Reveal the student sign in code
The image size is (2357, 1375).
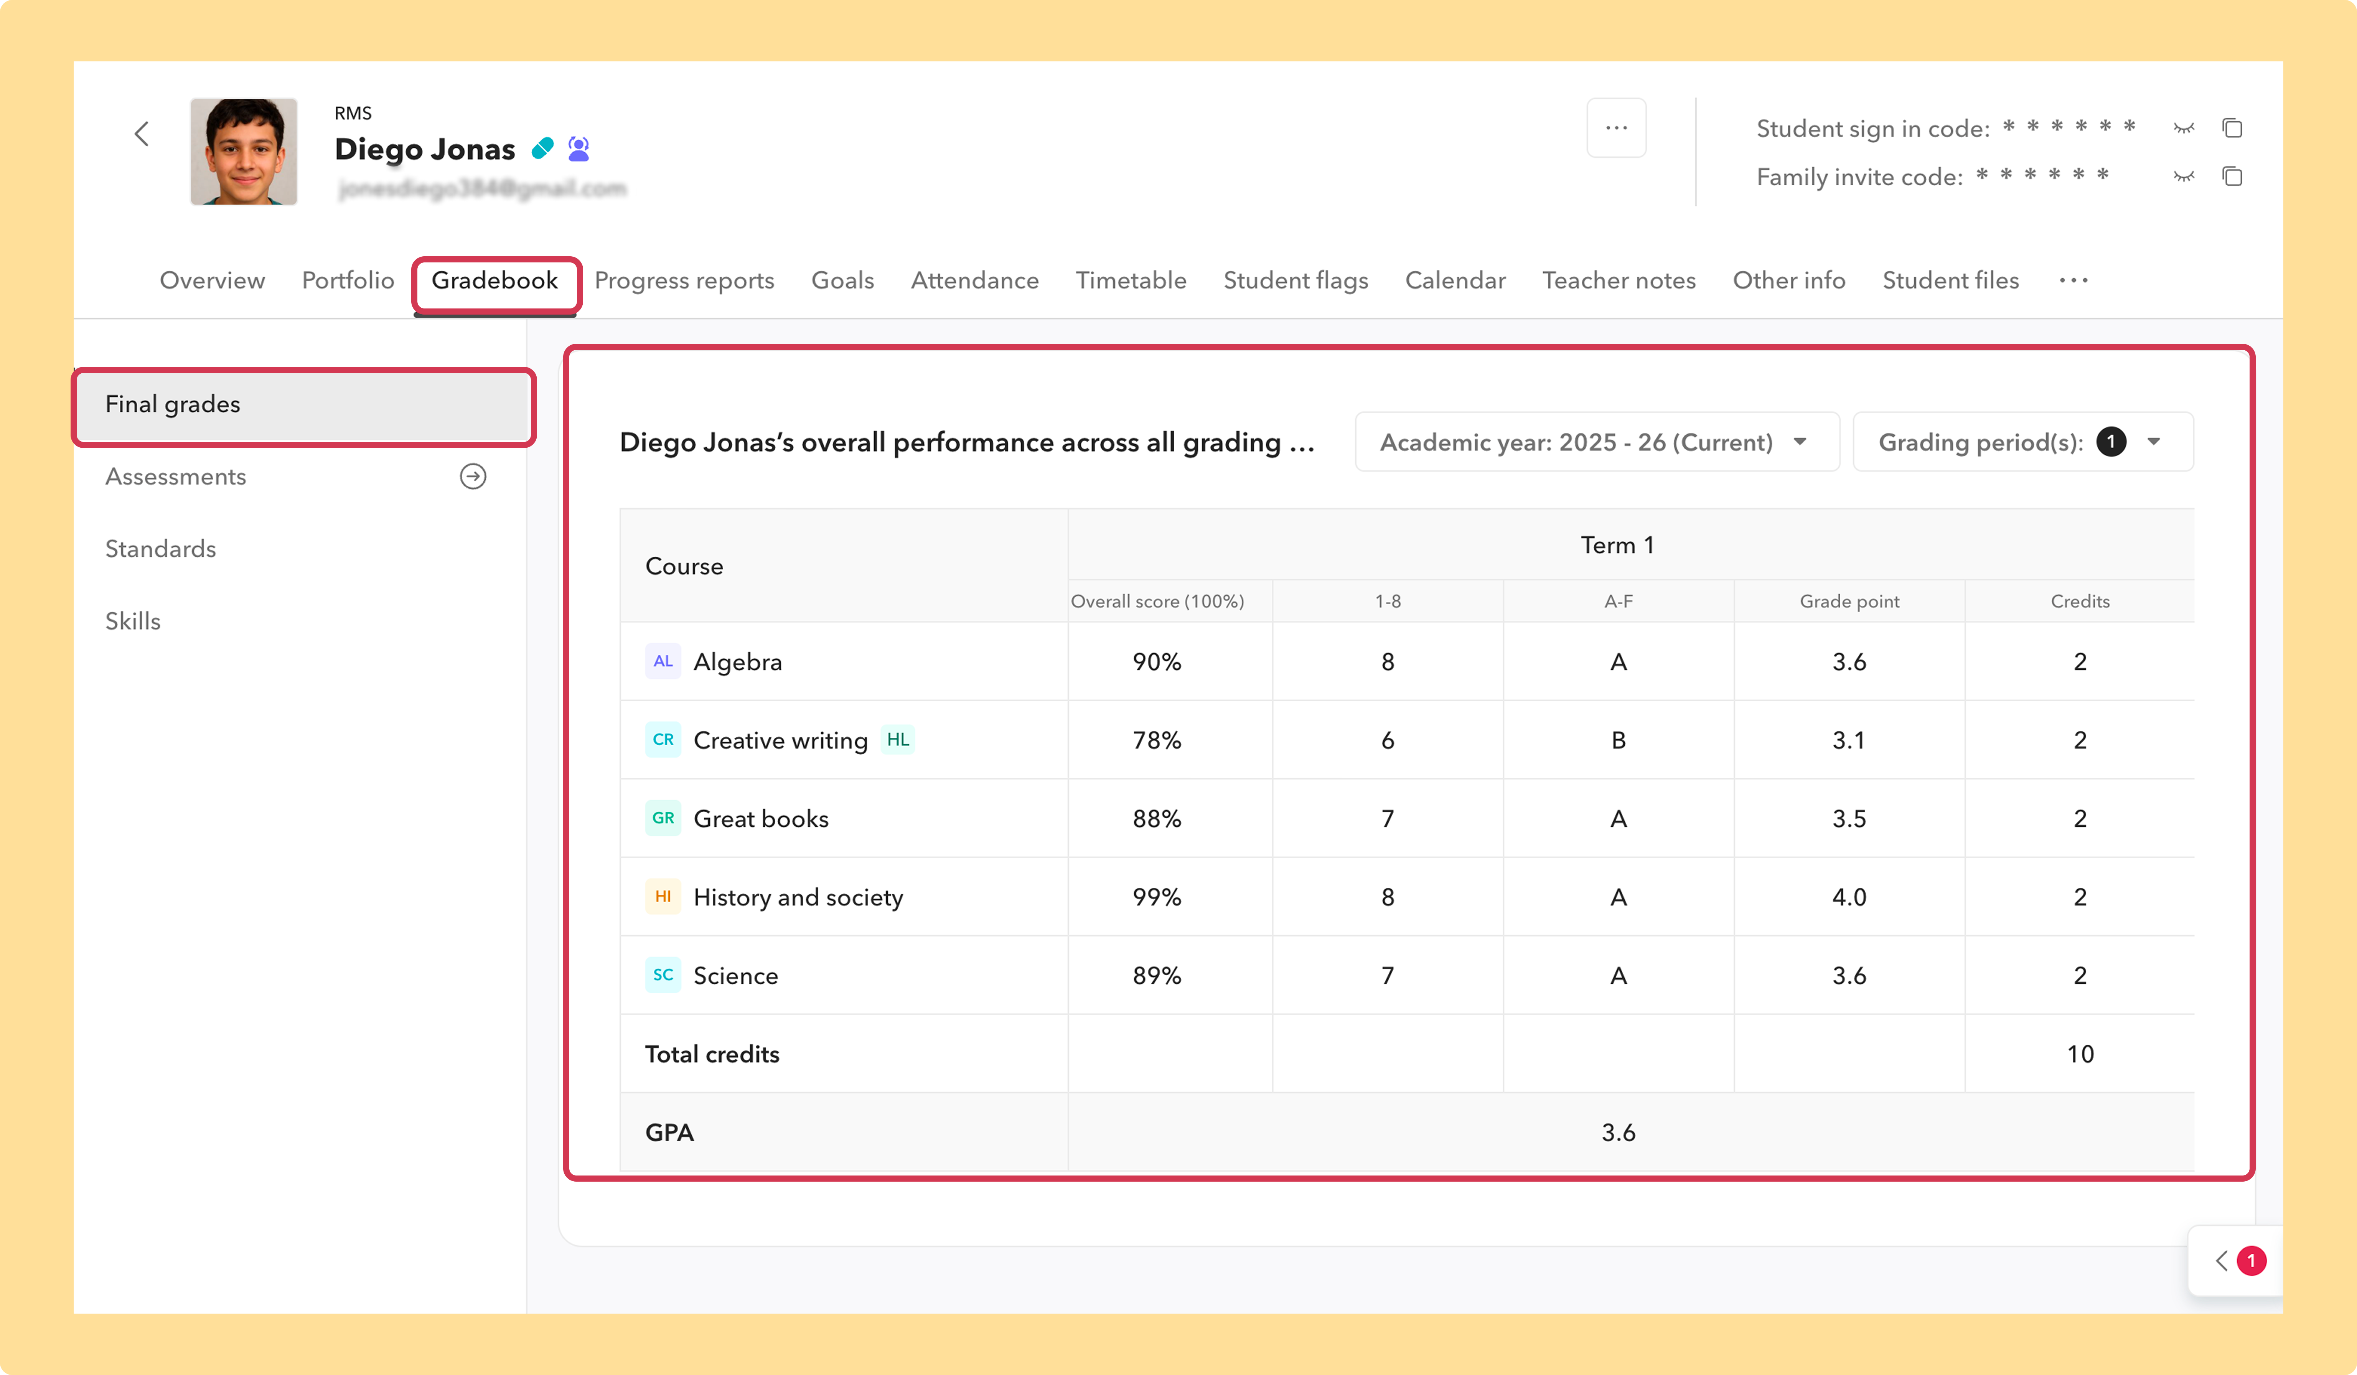click(x=2184, y=128)
